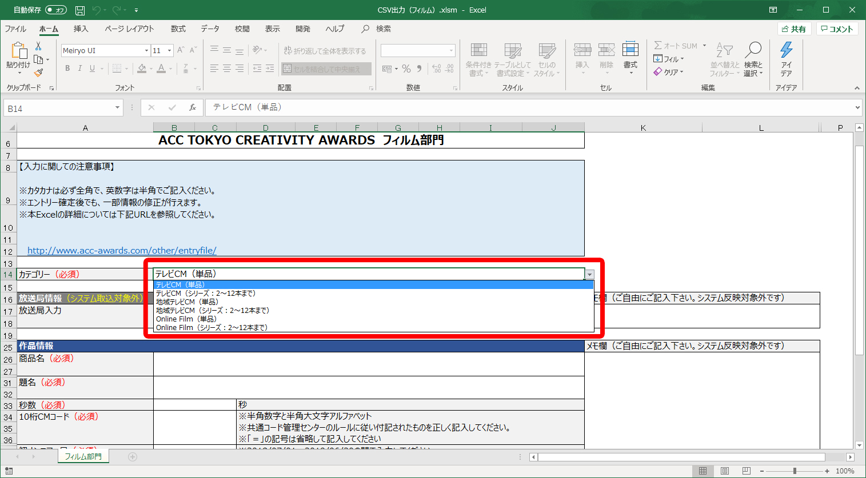
Task: Switch to the データ ribbon tab
Action: tap(210, 29)
